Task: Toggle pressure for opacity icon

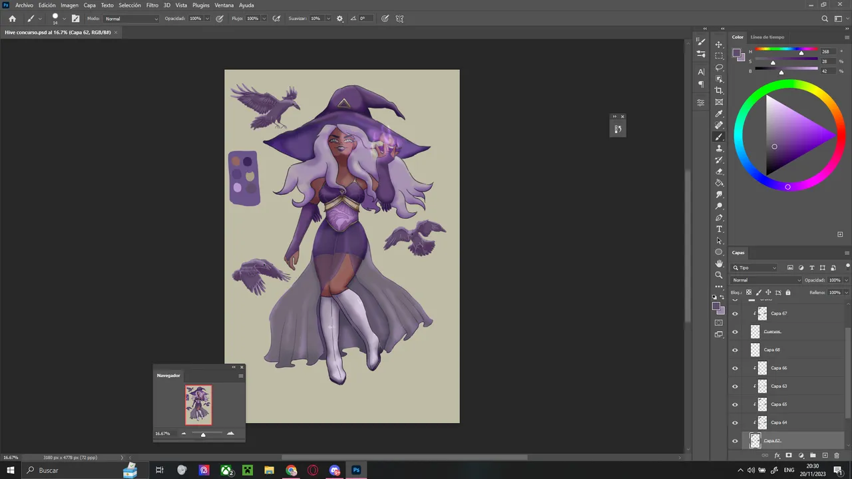Action: (x=220, y=19)
